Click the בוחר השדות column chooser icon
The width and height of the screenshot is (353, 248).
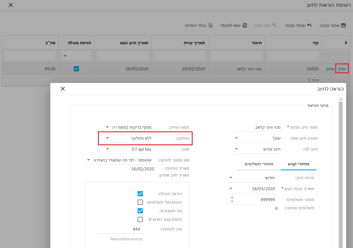(x=210, y=25)
